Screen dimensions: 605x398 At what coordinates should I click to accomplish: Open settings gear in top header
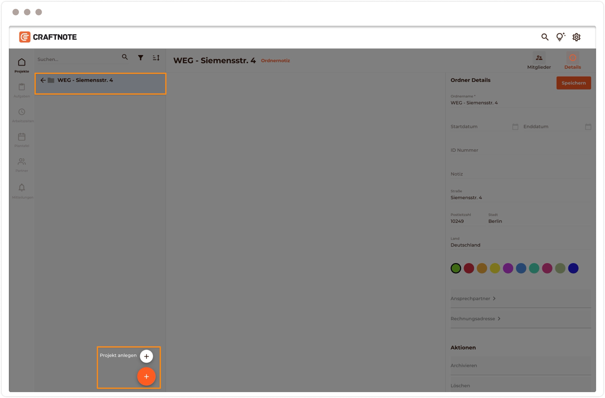tap(576, 37)
